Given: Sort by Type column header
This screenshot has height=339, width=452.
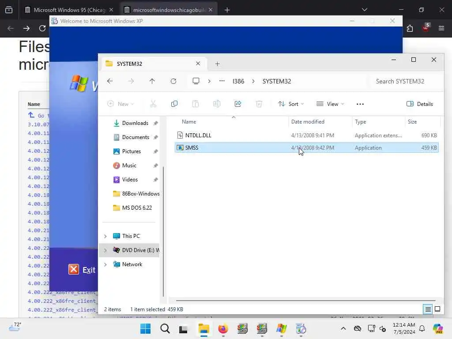Looking at the screenshot, I should [x=360, y=122].
